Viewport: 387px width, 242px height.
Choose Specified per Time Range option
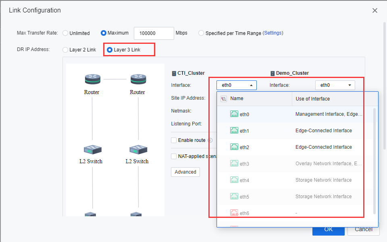click(201, 33)
